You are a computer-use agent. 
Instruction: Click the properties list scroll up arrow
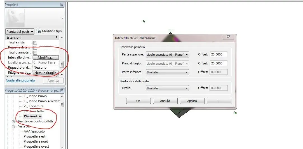(x=62, y=37)
